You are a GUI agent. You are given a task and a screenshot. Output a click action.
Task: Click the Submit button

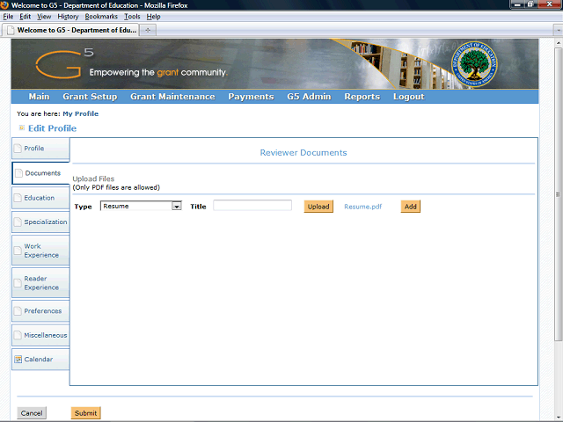click(x=86, y=413)
